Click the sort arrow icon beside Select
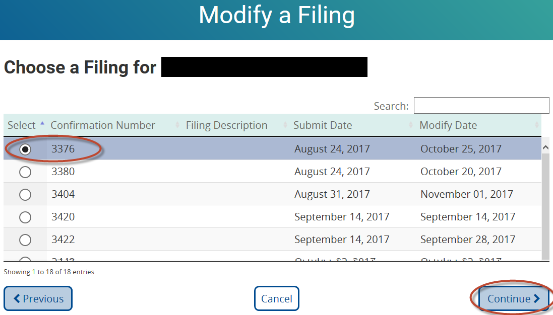The width and height of the screenshot is (553, 315). click(x=42, y=124)
